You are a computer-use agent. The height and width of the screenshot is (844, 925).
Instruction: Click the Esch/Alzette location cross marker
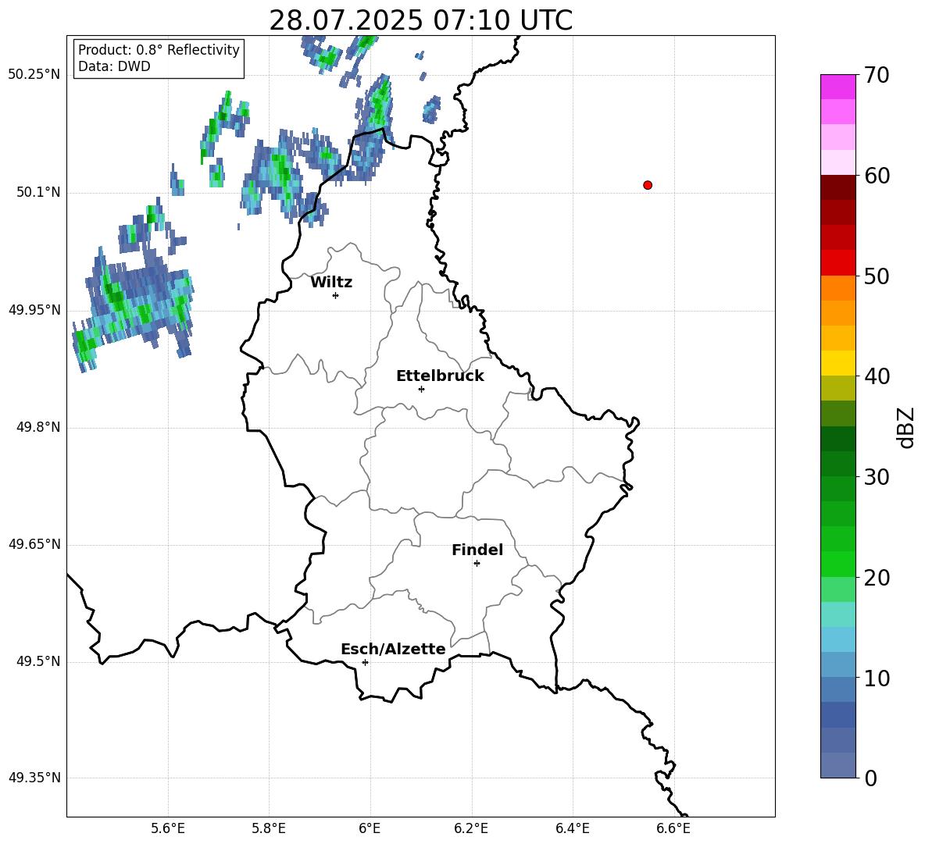tap(365, 662)
